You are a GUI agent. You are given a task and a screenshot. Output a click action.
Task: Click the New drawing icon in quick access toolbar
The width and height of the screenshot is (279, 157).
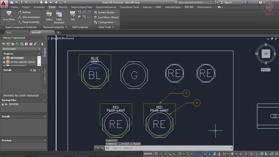point(12,2)
